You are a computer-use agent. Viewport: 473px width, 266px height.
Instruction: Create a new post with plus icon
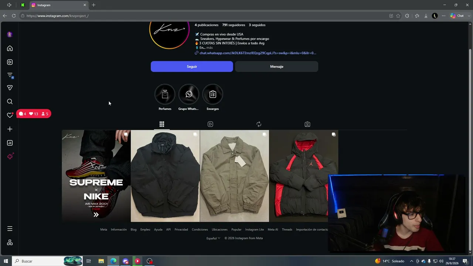(10, 129)
